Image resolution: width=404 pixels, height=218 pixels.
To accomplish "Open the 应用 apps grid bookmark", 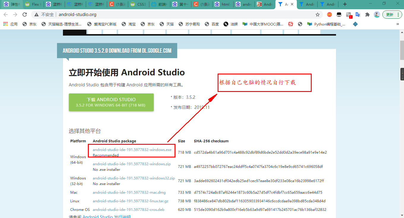I will click(x=10, y=24).
